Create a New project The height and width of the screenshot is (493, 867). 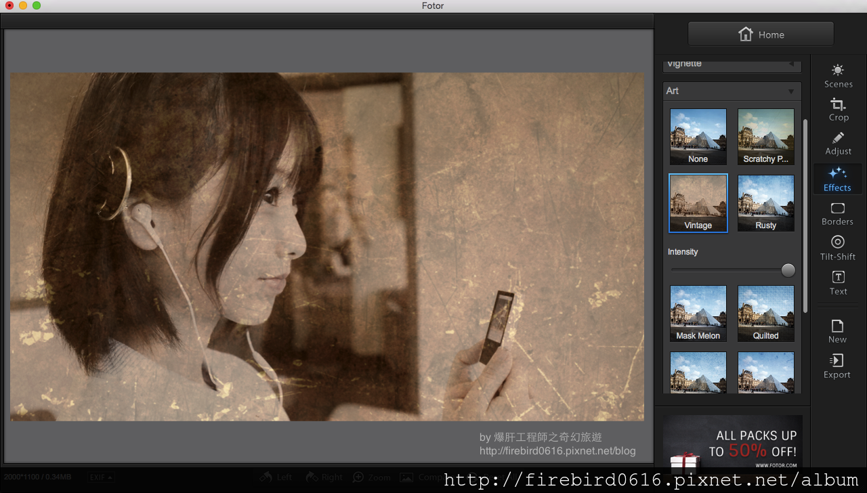click(x=837, y=331)
